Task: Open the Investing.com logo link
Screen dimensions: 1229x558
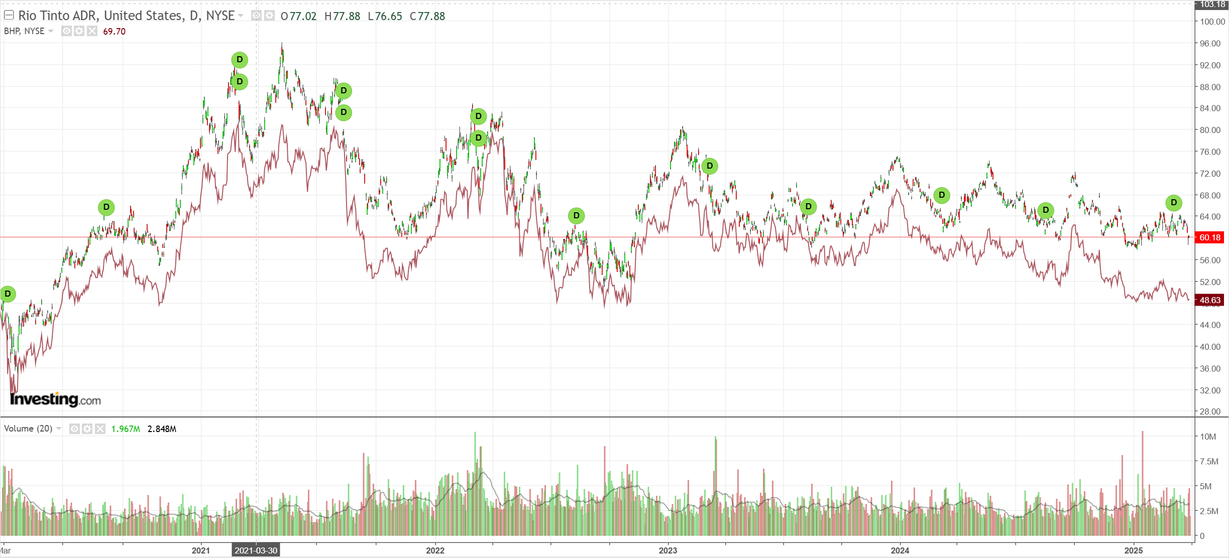Action: (x=55, y=399)
